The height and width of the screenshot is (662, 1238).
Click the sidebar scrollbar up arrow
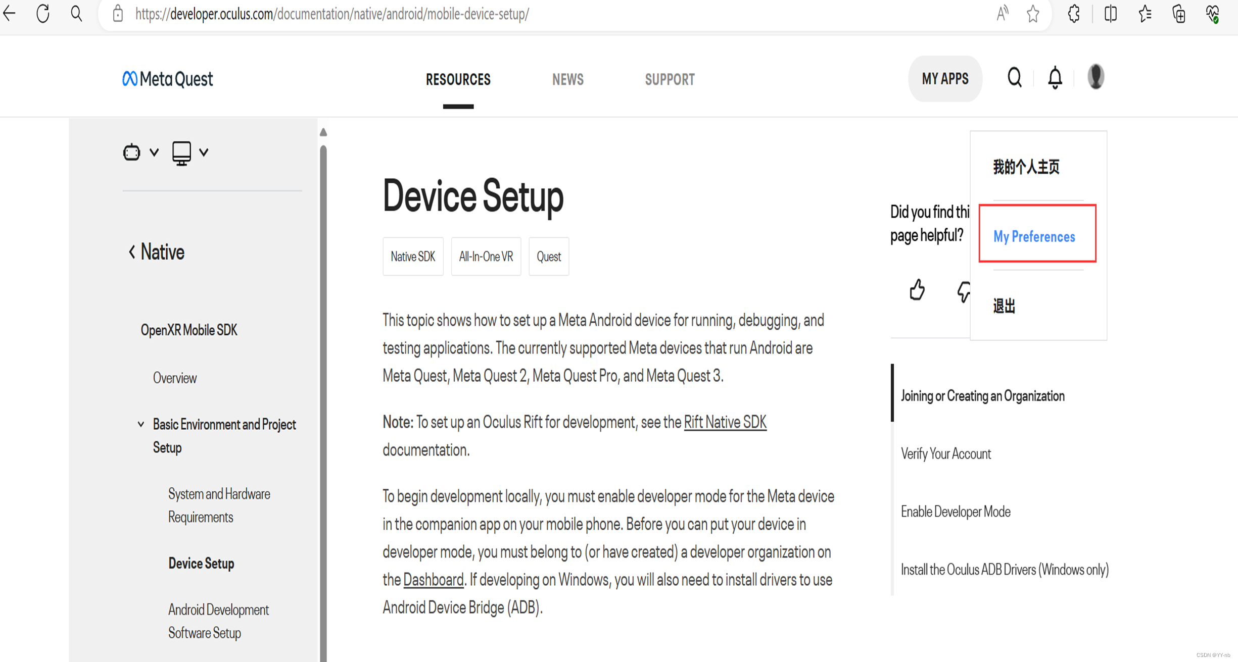coord(323,132)
